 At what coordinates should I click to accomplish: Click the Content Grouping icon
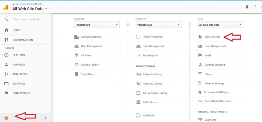coord(200,65)
